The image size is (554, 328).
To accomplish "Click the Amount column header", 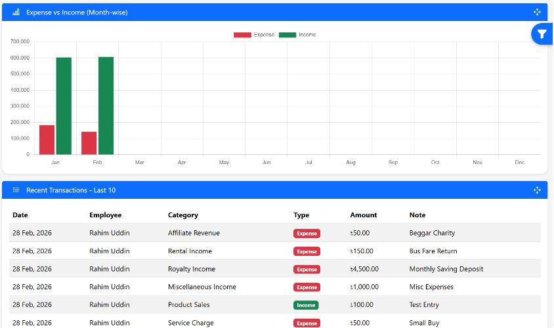I will coord(364,215).
